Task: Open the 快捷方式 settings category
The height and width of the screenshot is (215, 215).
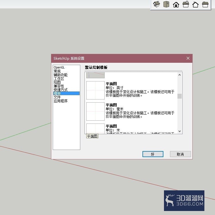Action: (60, 90)
